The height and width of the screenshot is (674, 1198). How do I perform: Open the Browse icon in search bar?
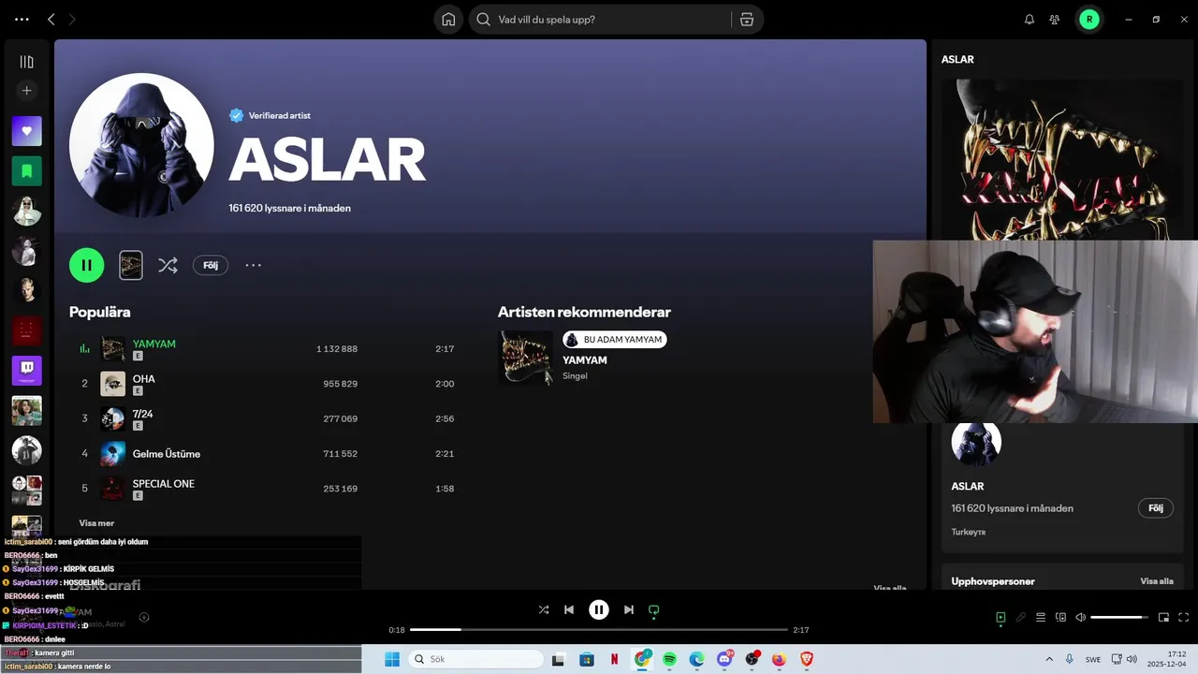(x=746, y=20)
